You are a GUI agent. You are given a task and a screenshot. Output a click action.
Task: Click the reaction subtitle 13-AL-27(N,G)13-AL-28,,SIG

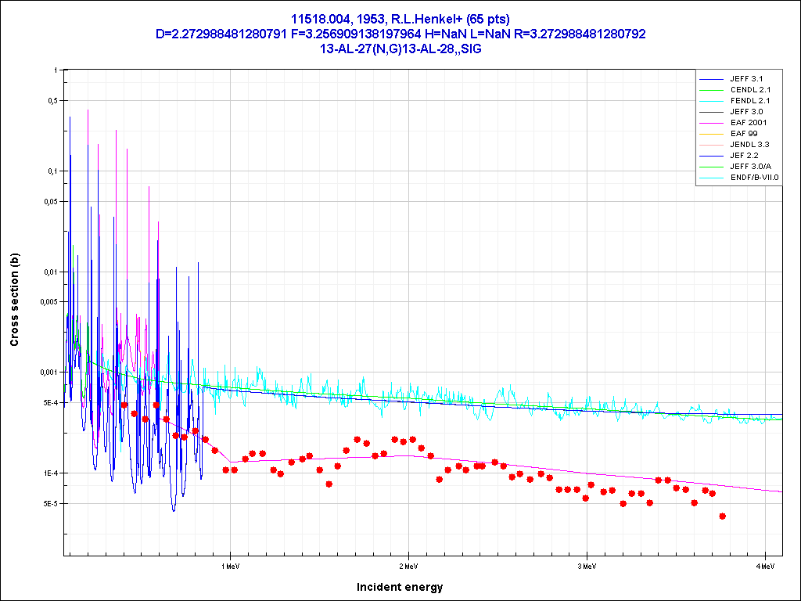click(400, 48)
